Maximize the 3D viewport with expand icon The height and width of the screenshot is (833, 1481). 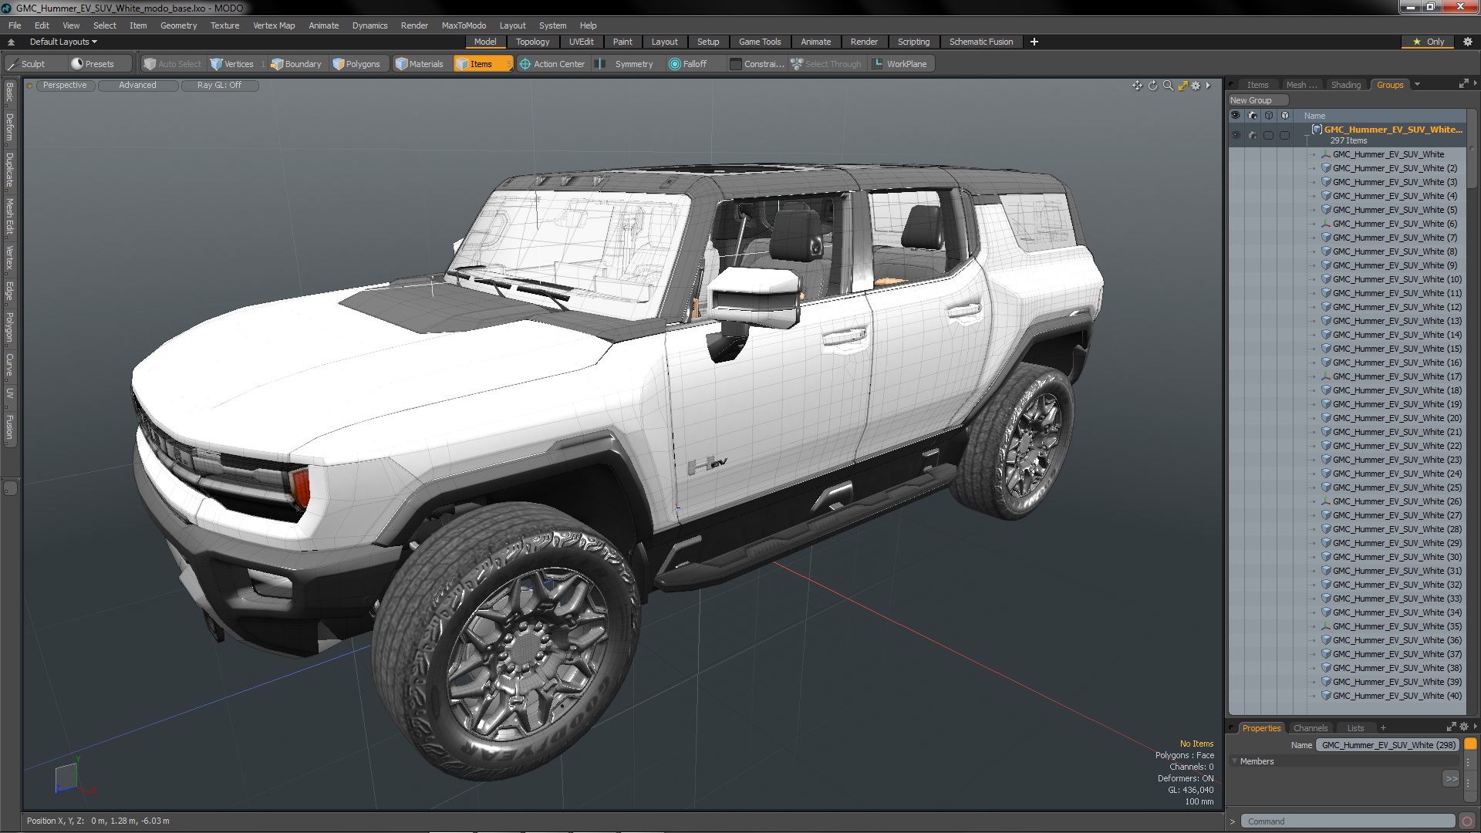(1182, 86)
